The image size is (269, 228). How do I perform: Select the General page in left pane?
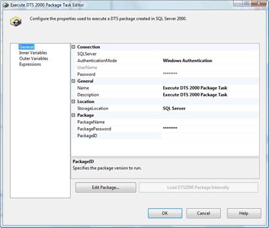point(26,47)
